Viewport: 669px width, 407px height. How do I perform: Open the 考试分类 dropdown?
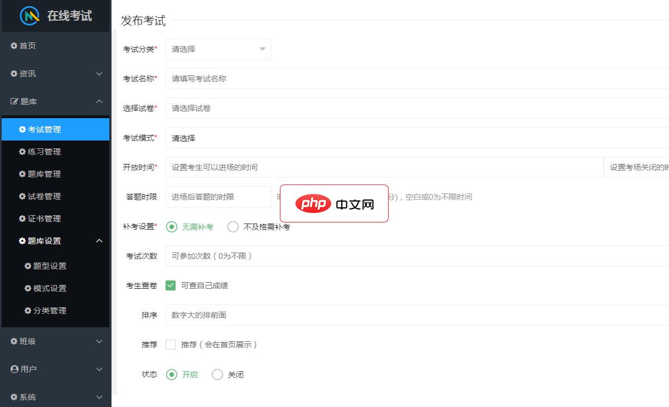click(x=217, y=49)
